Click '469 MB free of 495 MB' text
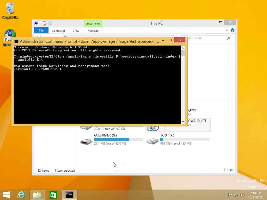Image resolution: width=267 pixels, height=200 pixels. [x=175, y=143]
